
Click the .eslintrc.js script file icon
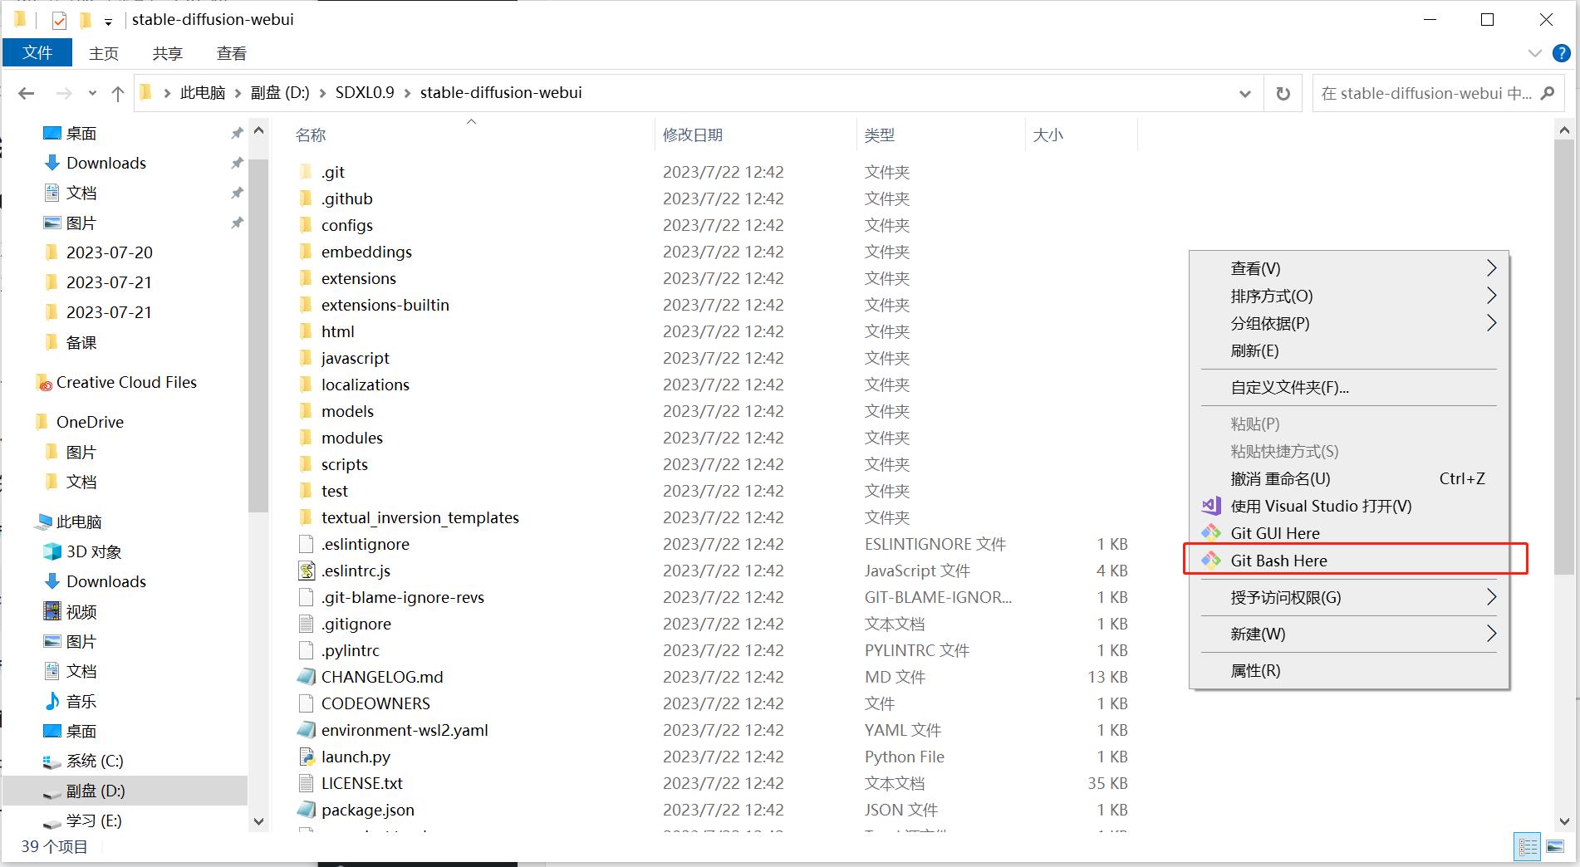pyautogui.click(x=307, y=571)
